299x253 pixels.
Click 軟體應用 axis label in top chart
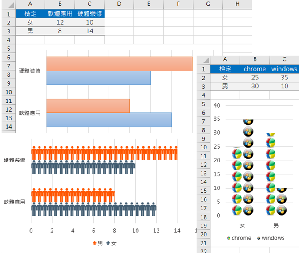pyautogui.click(x=29, y=113)
